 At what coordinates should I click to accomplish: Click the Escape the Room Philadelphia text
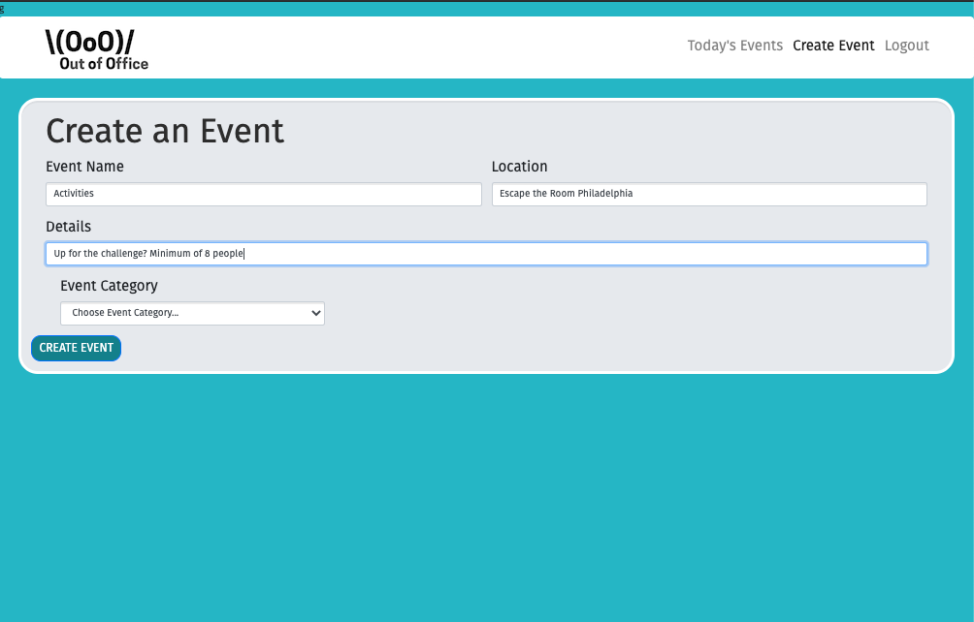(566, 194)
